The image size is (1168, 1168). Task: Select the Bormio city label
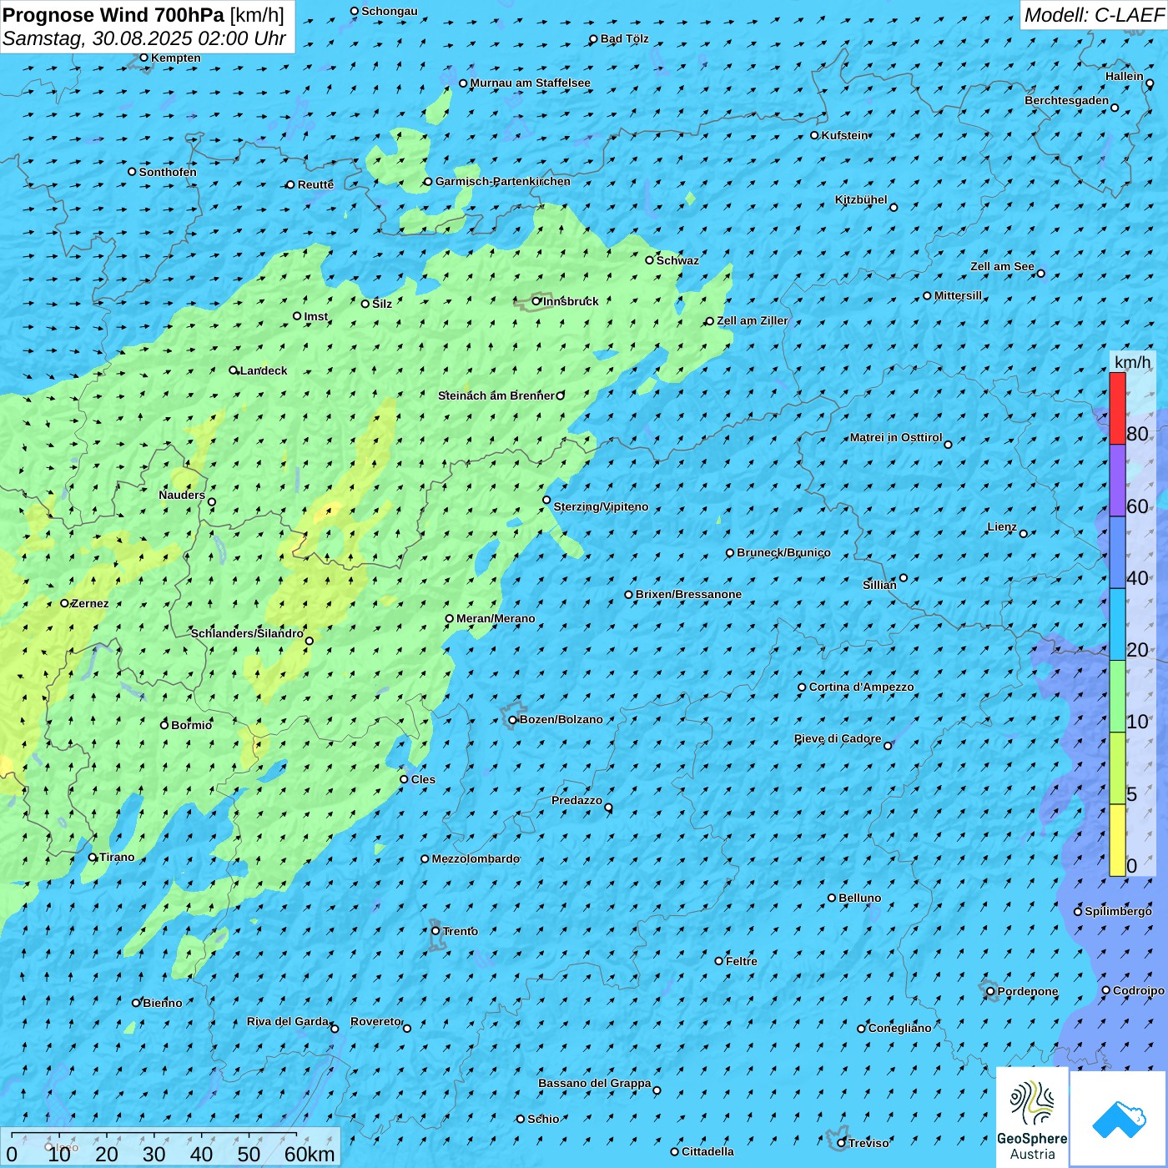192,725
